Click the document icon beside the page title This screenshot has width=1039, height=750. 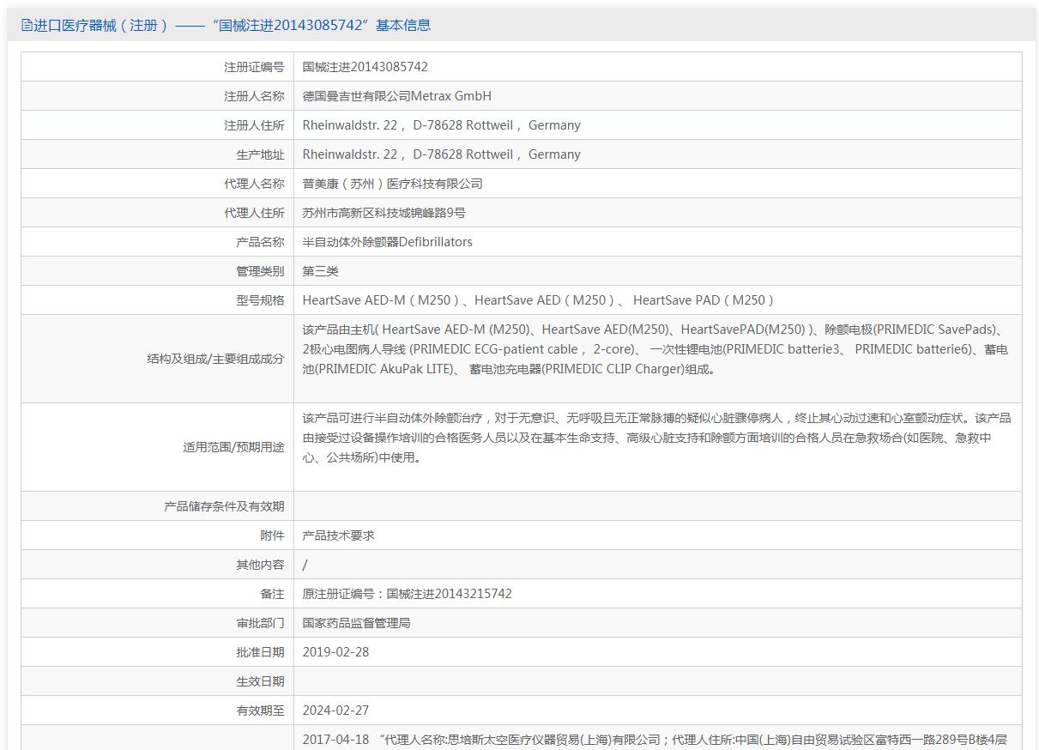[27, 26]
